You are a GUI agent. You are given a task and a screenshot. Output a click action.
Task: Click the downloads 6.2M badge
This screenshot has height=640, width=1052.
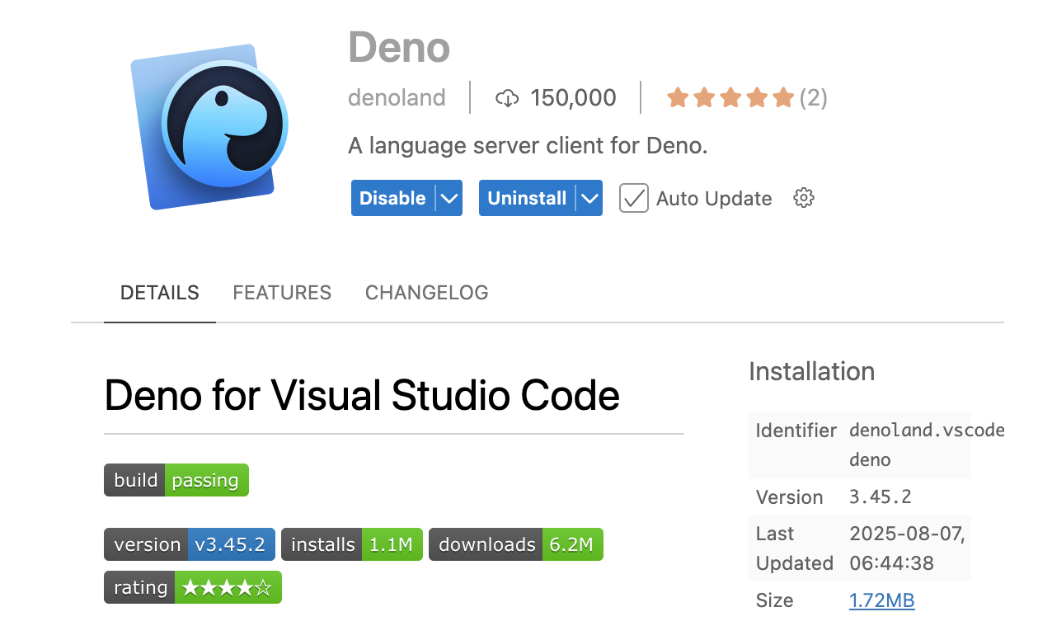tap(515, 544)
